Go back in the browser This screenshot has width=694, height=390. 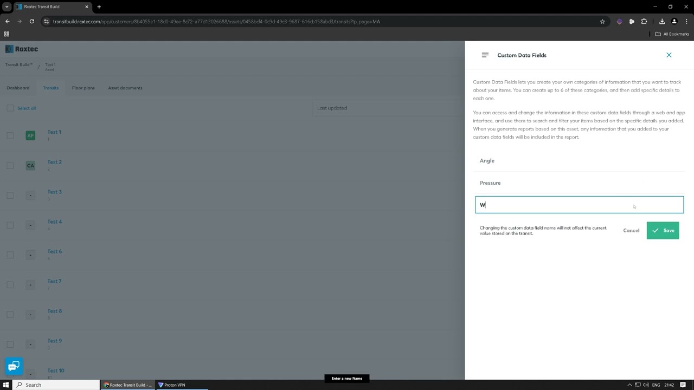point(7,22)
